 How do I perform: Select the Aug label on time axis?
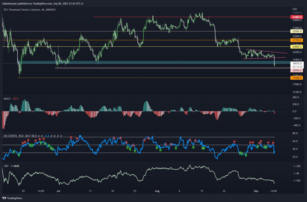click(x=156, y=191)
